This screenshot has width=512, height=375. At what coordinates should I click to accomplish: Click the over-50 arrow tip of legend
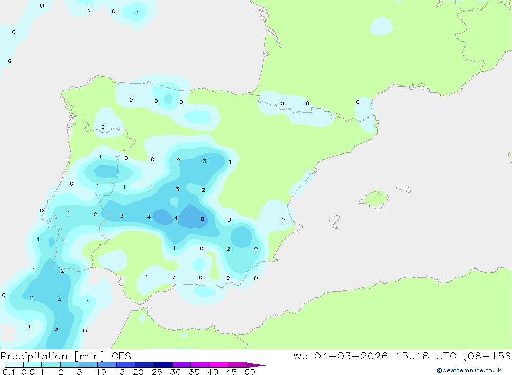click(256, 365)
